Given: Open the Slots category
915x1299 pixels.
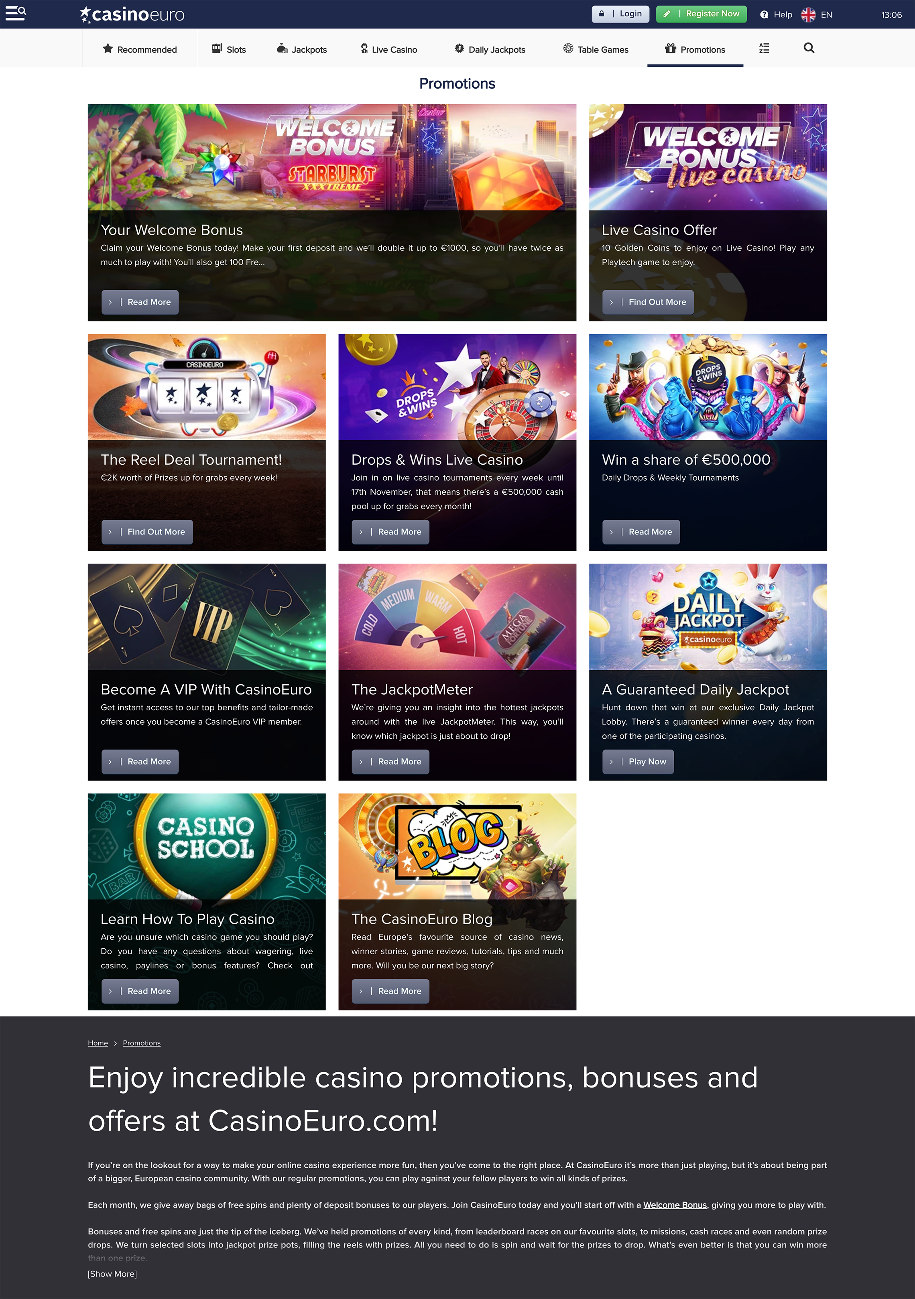Looking at the screenshot, I should (229, 49).
